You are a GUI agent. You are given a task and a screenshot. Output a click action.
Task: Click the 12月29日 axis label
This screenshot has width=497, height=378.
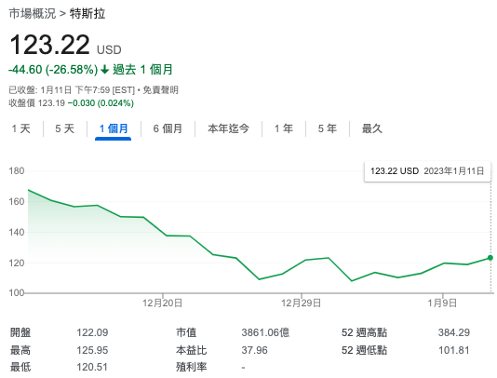click(x=302, y=304)
